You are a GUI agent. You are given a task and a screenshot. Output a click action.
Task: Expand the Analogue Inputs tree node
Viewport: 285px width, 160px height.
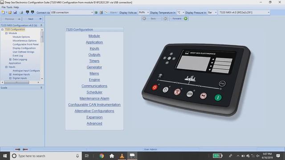(x=10, y=74)
